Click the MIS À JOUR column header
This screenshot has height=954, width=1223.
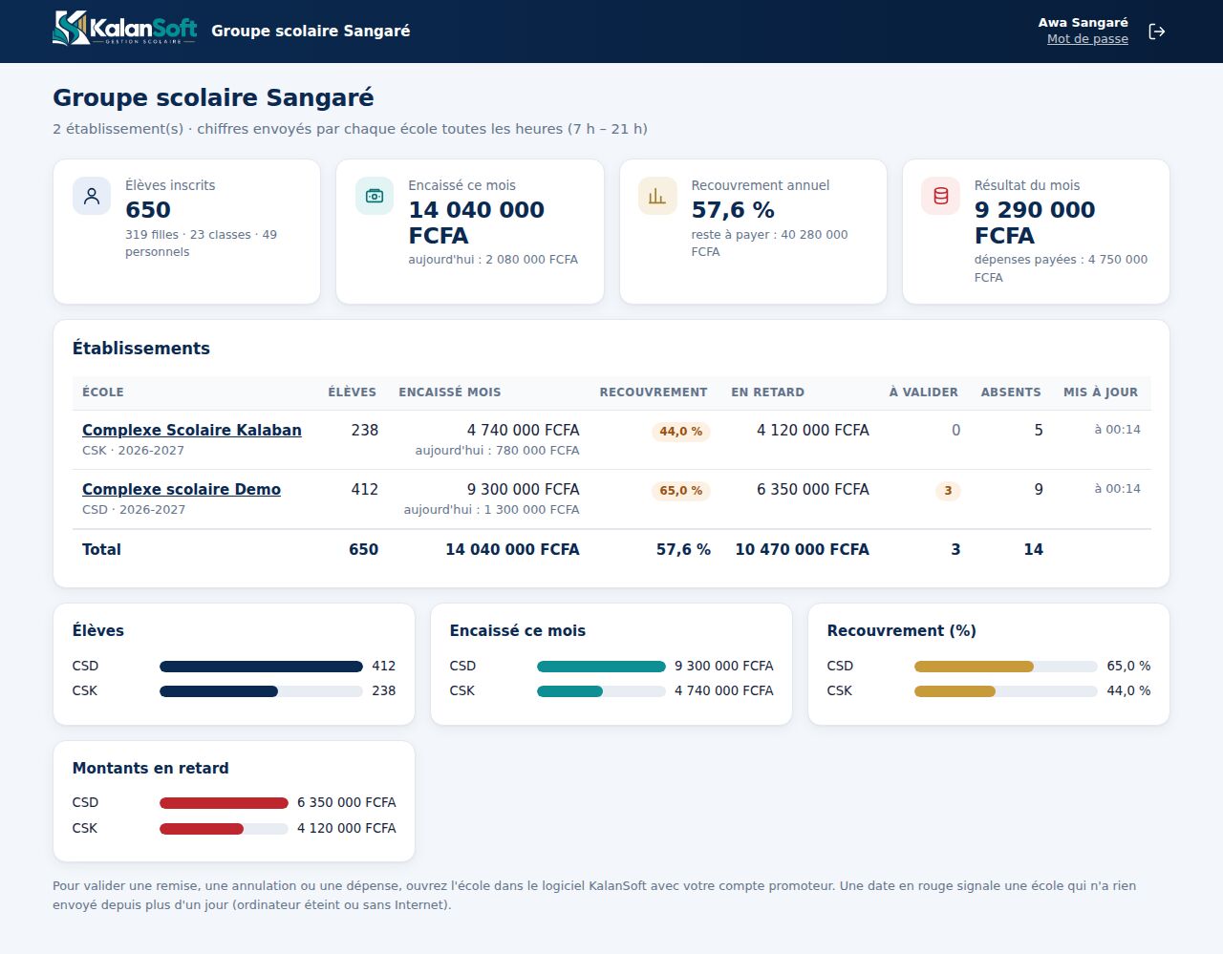coord(1101,392)
